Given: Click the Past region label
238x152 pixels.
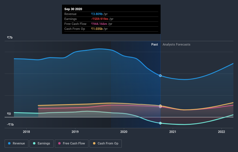Looking at the screenshot, I should [155, 44].
